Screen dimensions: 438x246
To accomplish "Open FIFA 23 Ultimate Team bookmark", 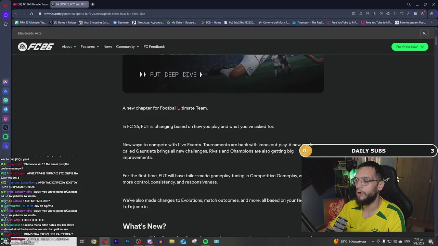I will [30, 23].
